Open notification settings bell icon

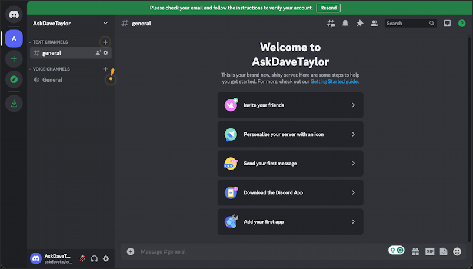pyautogui.click(x=345, y=23)
